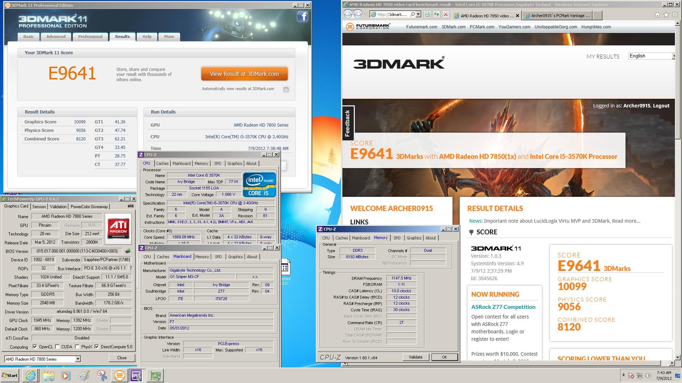682x383 pixels.
Task: Open the MY RESULTS link
Action: point(603,56)
